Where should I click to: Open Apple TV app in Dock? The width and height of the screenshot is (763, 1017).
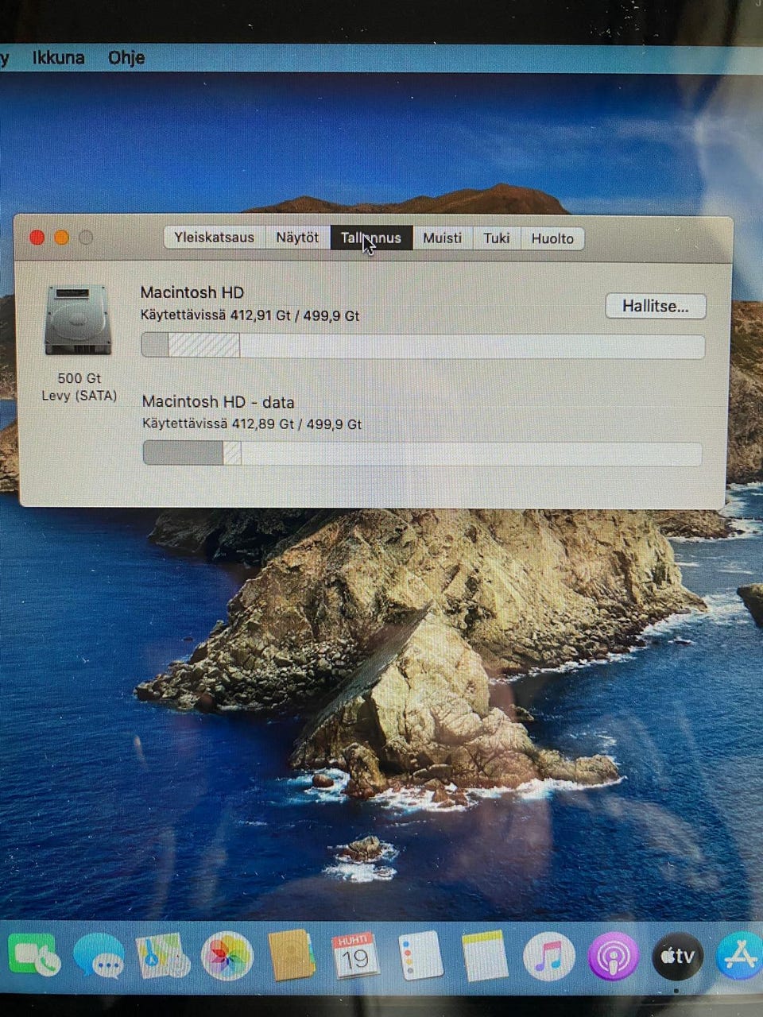point(678,956)
